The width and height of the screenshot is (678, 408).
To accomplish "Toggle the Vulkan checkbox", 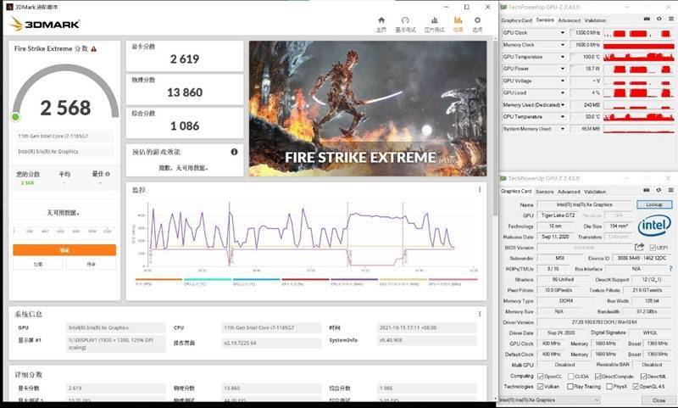I will point(540,386).
